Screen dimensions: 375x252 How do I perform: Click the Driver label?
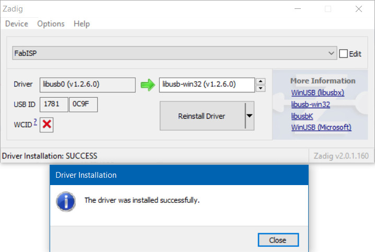click(x=23, y=84)
